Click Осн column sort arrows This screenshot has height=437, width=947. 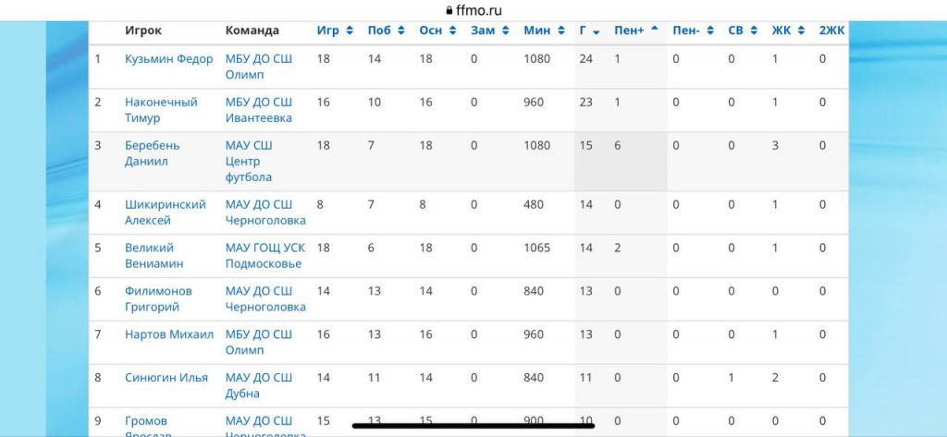452,30
